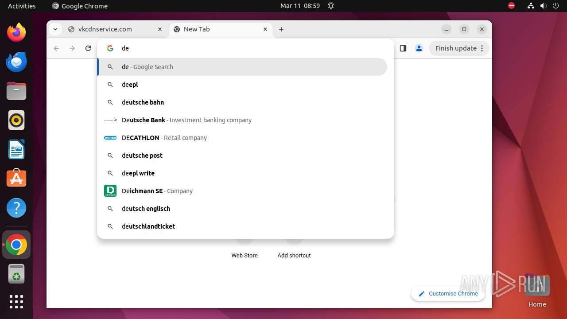Screen dimensions: 567x319
Task: Click the Google logo in the address bar
Action: 110,48
